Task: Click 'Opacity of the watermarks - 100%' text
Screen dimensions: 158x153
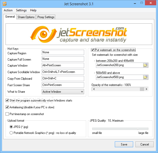Action: (111, 85)
